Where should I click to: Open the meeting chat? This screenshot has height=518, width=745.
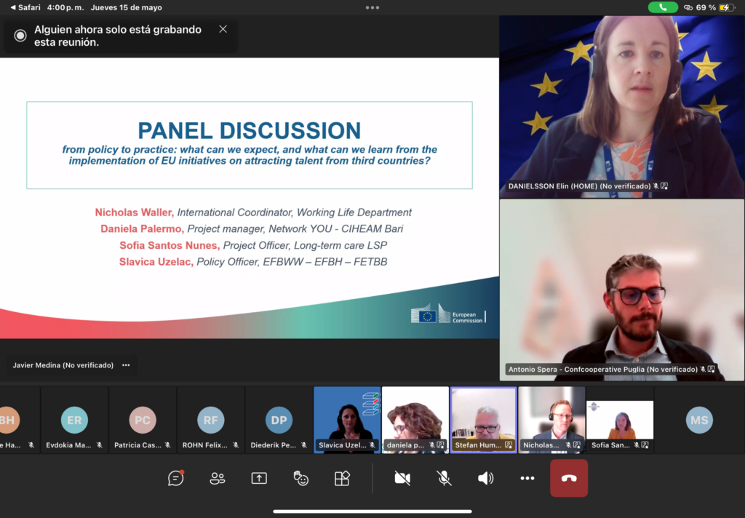point(175,478)
